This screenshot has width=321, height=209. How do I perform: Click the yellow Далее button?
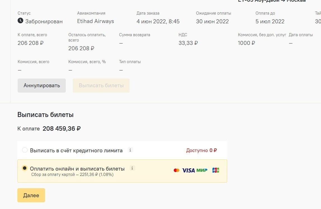point(31,195)
